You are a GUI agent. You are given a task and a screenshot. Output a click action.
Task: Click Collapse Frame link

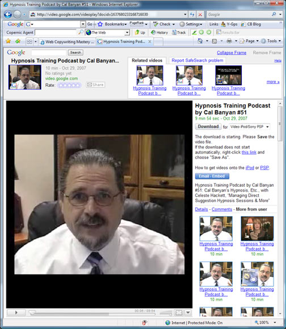232,53
